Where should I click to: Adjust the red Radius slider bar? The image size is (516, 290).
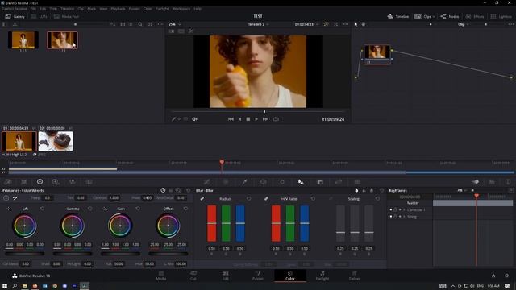pos(211,224)
